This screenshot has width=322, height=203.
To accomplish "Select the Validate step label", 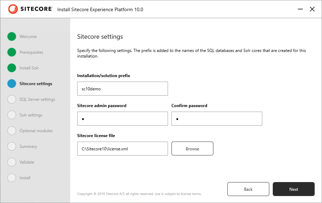I will 27,162.
